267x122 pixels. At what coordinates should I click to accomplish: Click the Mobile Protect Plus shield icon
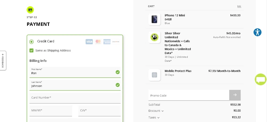pyautogui.click(x=154, y=75)
